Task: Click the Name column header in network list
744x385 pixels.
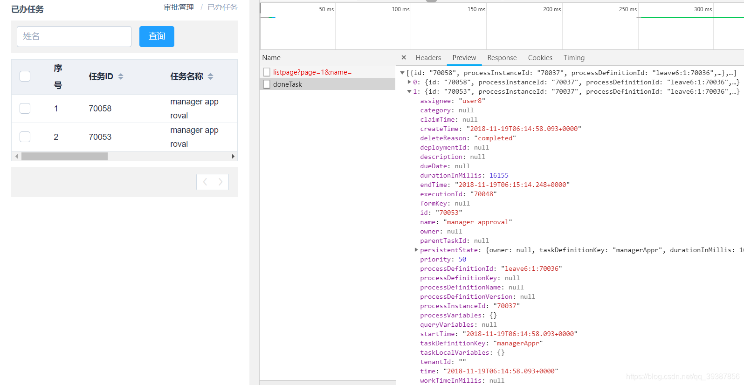Action: 271,58
